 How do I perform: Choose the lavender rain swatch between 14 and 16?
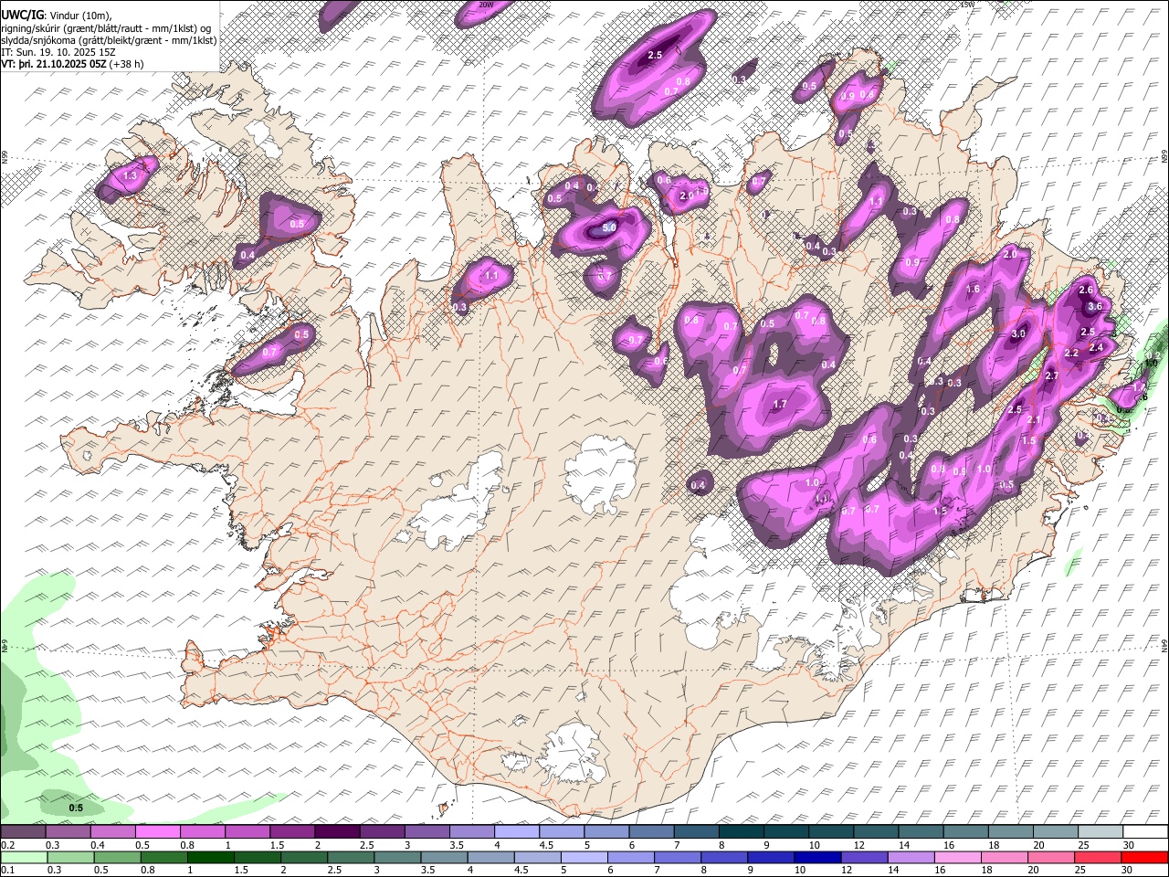(911, 857)
